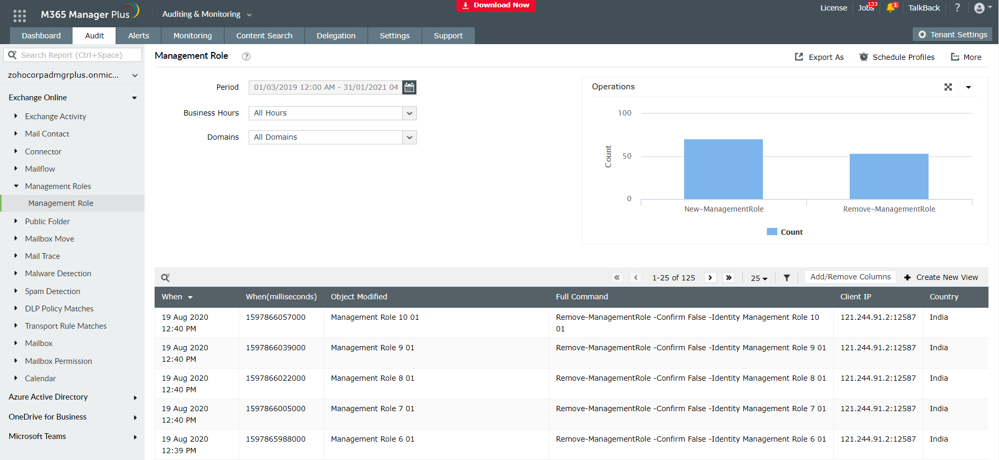Expand the Public Folder tree item

point(16,221)
